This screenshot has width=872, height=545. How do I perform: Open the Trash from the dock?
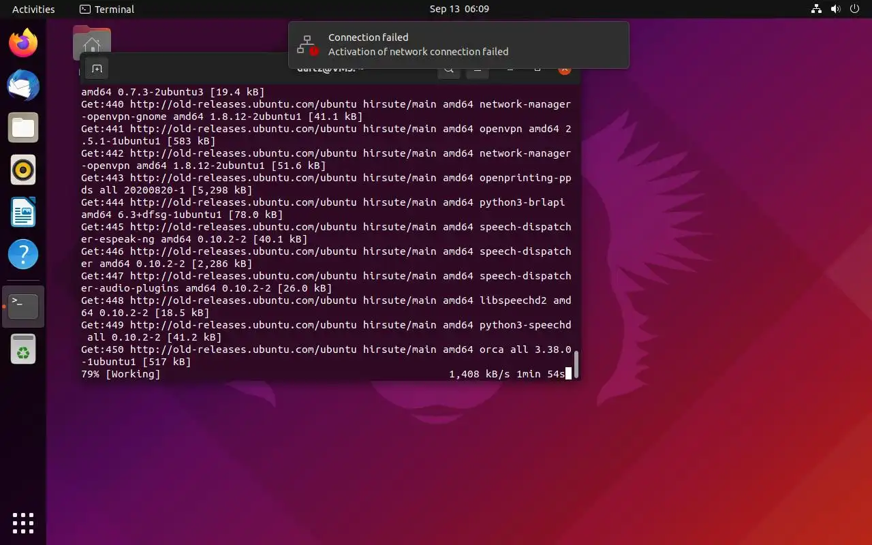pos(23,349)
